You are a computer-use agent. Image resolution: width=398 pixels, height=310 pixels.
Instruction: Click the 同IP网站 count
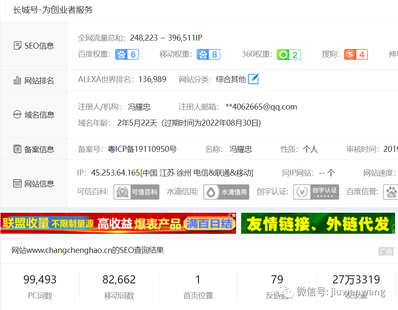coord(327,173)
